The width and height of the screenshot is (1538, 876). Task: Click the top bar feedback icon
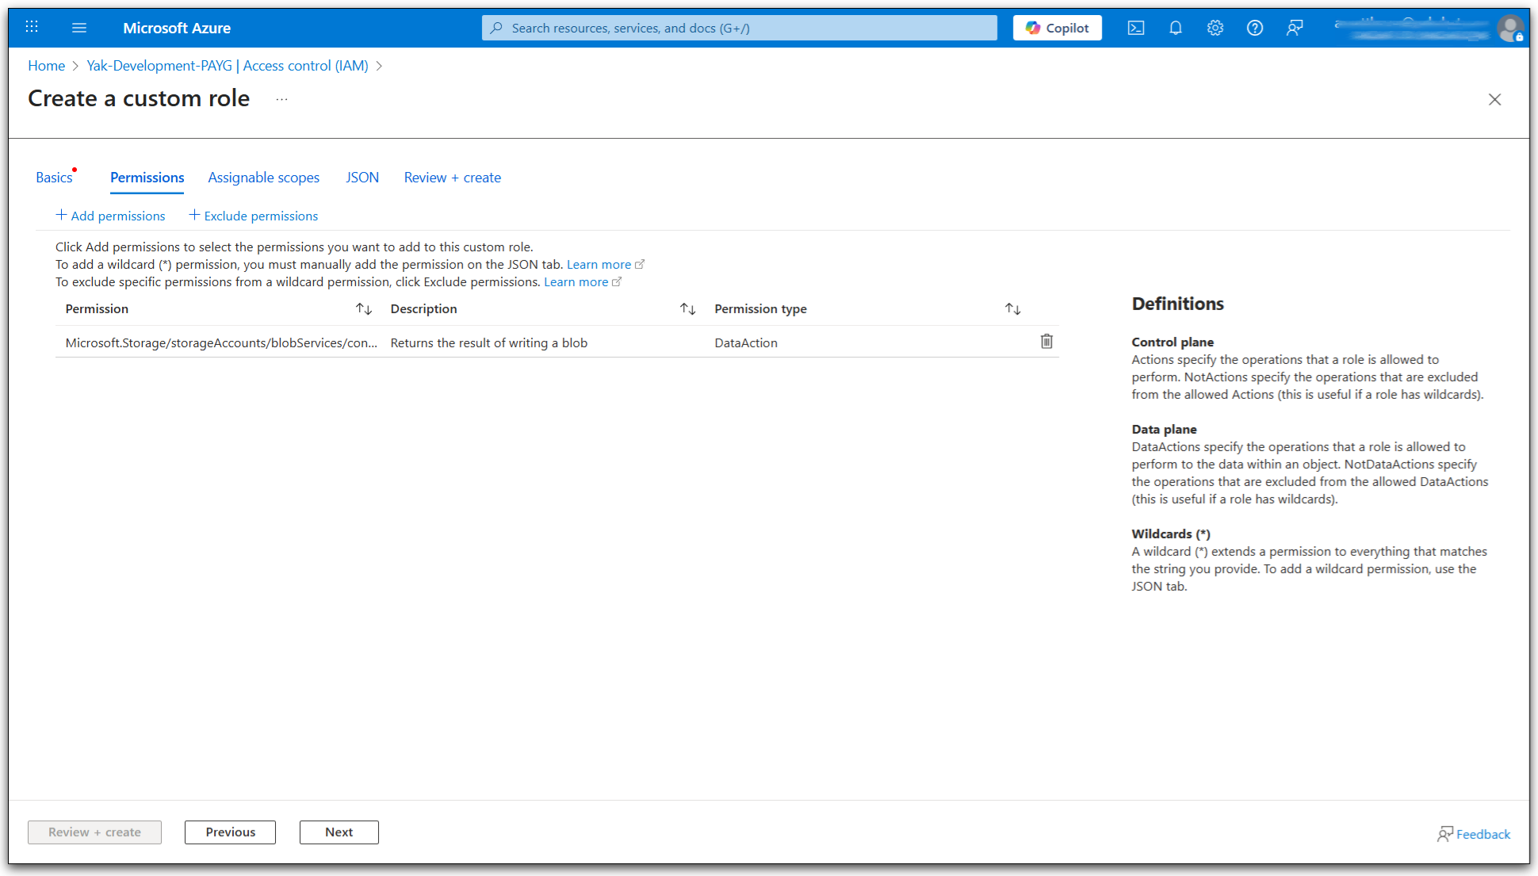(1295, 28)
